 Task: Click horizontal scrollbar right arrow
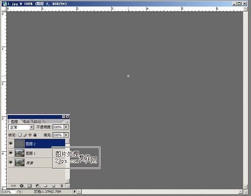pyautogui.click(x=241, y=192)
